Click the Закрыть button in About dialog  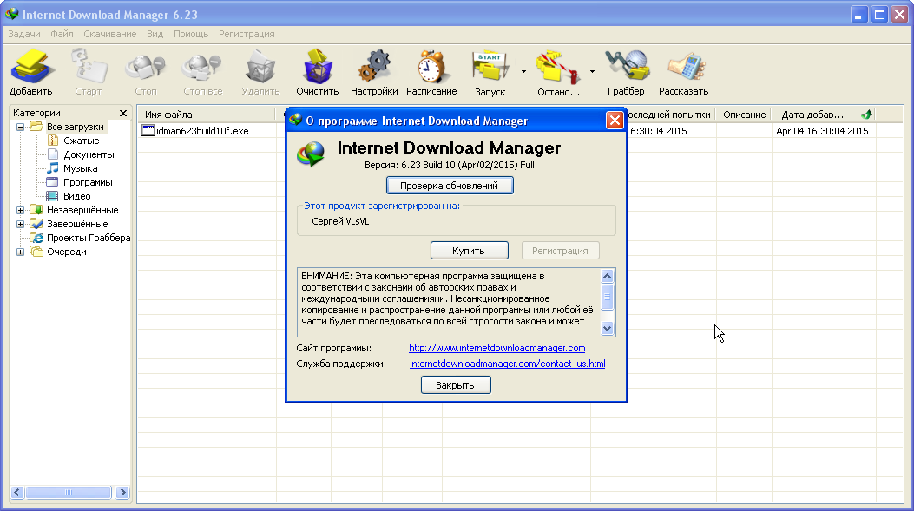point(456,385)
